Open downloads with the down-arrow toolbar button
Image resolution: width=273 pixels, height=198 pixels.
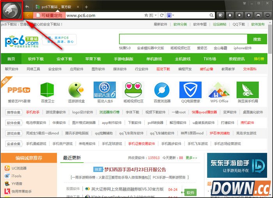[x=249, y=15]
